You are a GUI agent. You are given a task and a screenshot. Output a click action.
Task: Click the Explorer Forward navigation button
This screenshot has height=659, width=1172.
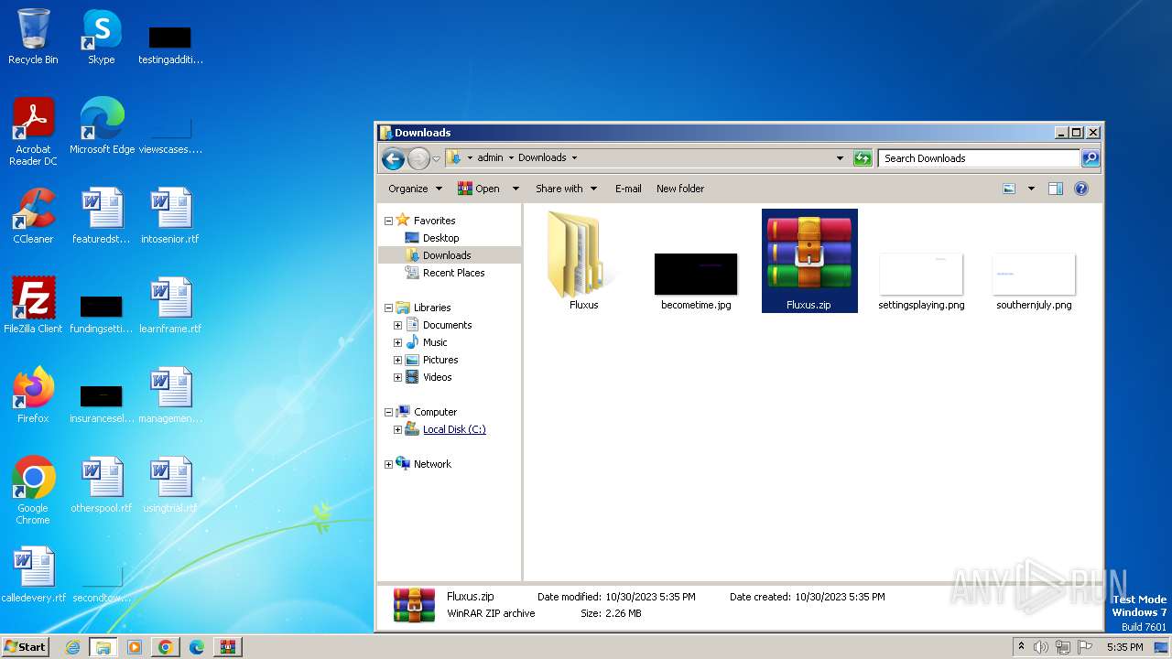click(x=418, y=158)
